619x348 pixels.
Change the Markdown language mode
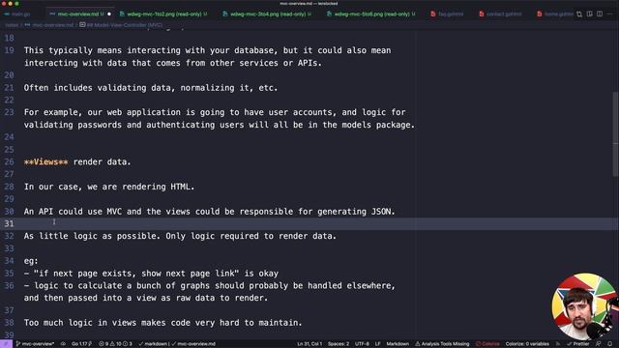(398, 344)
